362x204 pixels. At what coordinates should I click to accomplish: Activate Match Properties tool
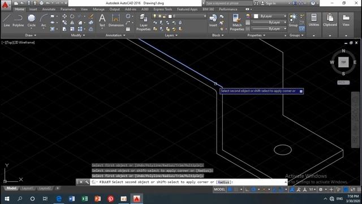[x=237, y=22]
